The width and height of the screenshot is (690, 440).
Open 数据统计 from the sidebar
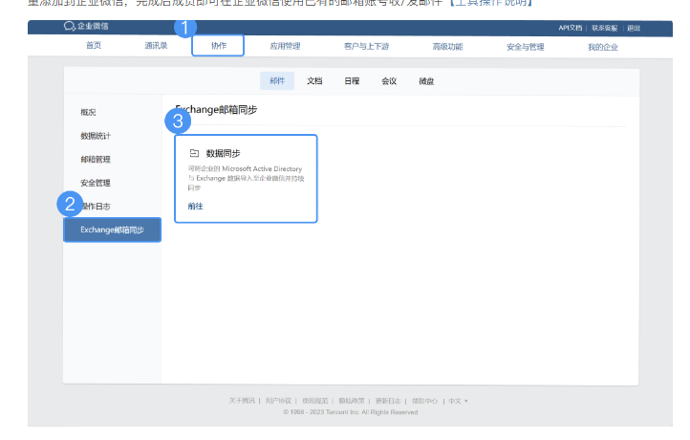pos(96,136)
